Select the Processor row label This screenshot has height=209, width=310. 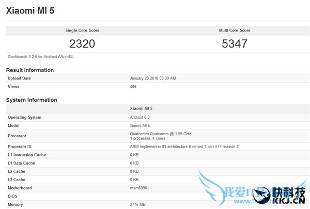(x=17, y=136)
